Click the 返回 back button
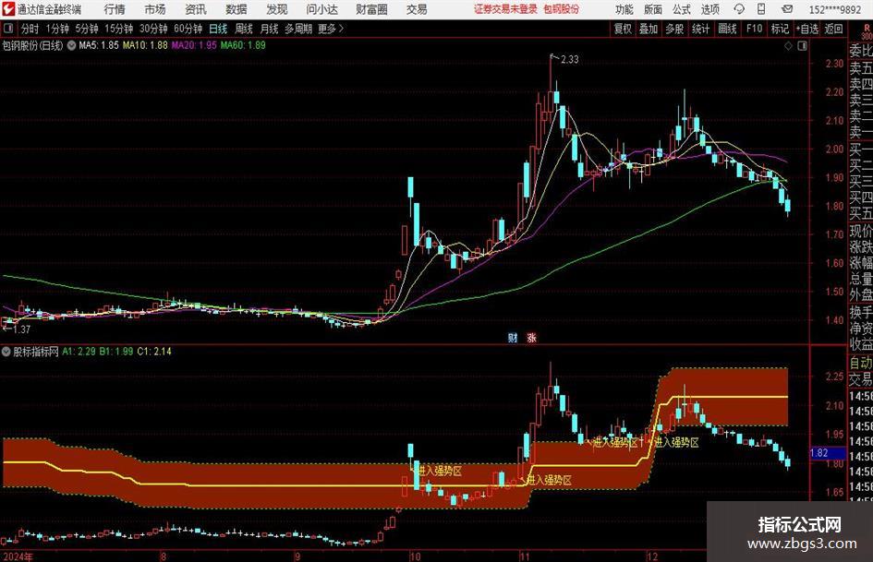 pyautogui.click(x=833, y=29)
